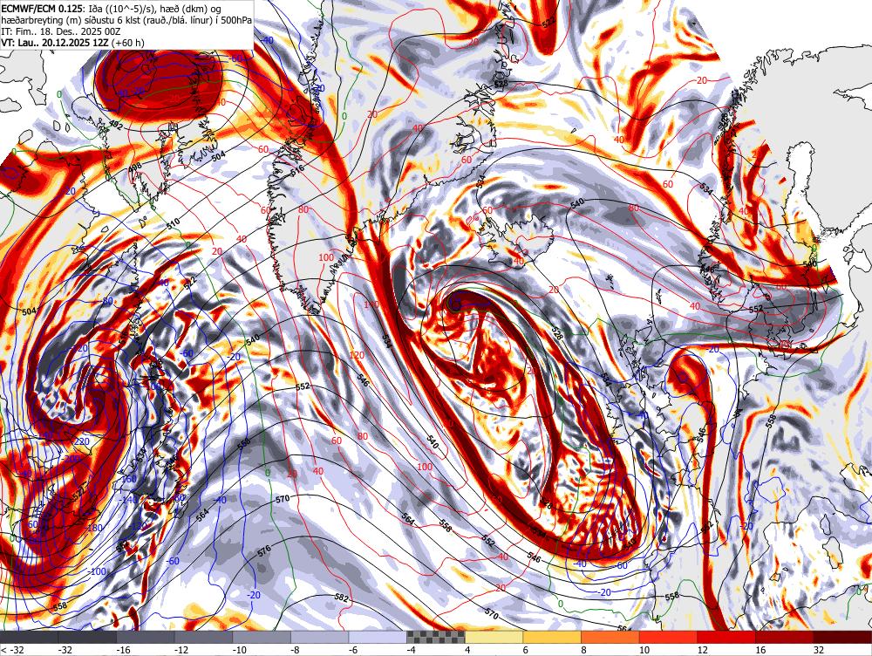Screen dimensions: 872x656
Task: Click the black '576' height contour label
Action: click(264, 551)
